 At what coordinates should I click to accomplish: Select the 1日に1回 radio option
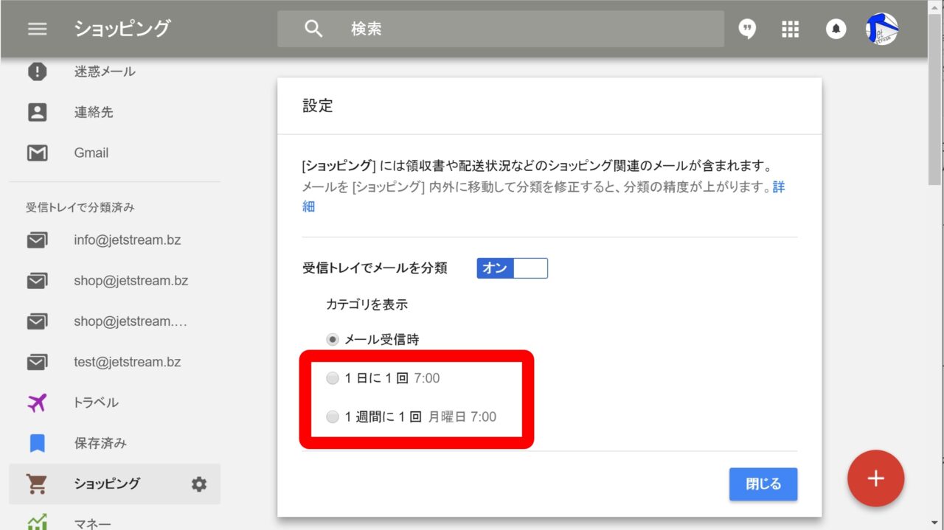(333, 379)
